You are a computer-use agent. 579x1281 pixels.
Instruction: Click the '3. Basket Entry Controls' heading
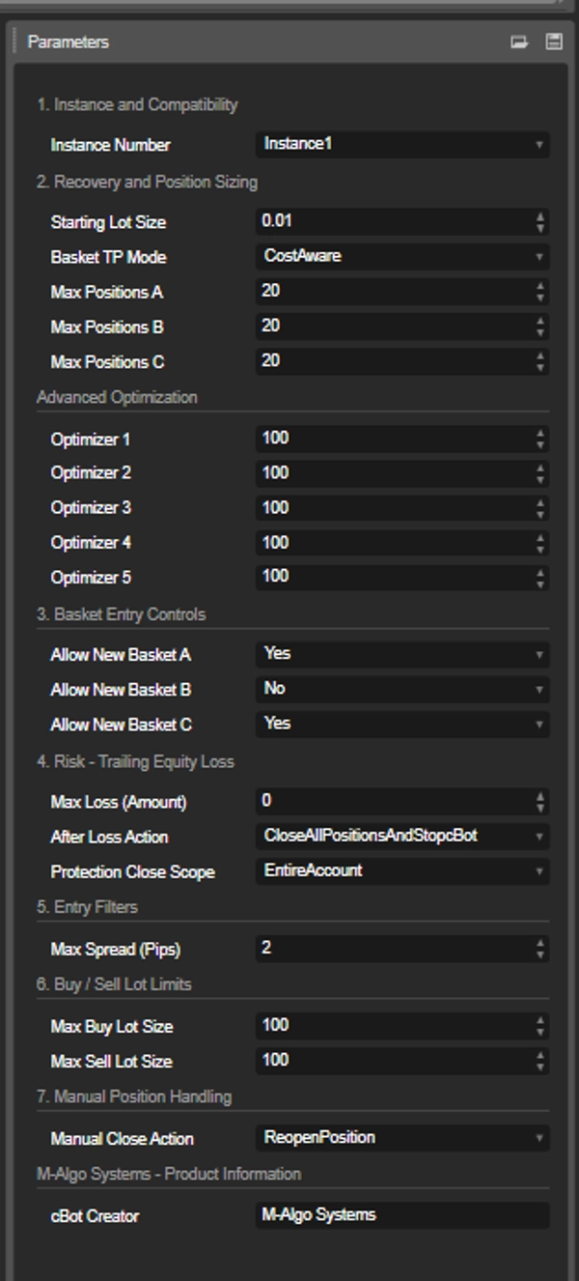[121, 614]
